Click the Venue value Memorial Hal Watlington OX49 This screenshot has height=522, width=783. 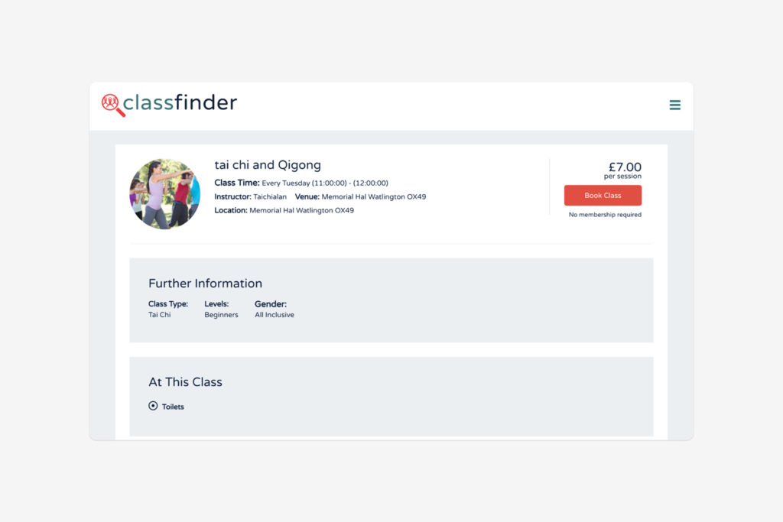click(x=374, y=196)
